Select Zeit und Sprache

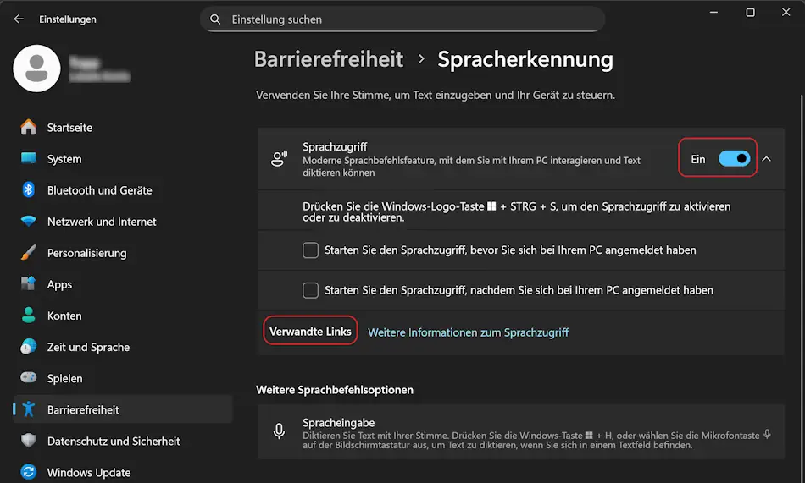tap(123, 347)
